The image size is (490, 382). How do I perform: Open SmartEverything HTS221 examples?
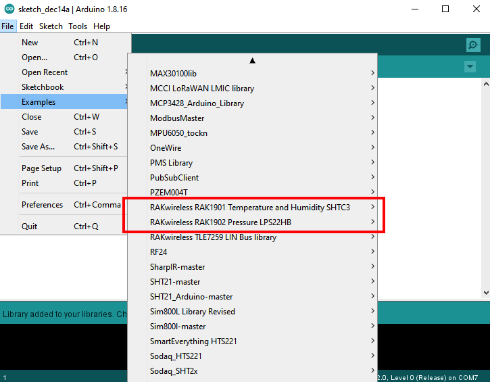253,341
